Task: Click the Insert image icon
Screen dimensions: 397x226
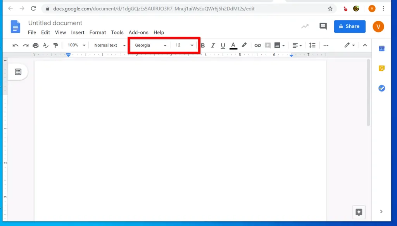Action: click(277, 45)
